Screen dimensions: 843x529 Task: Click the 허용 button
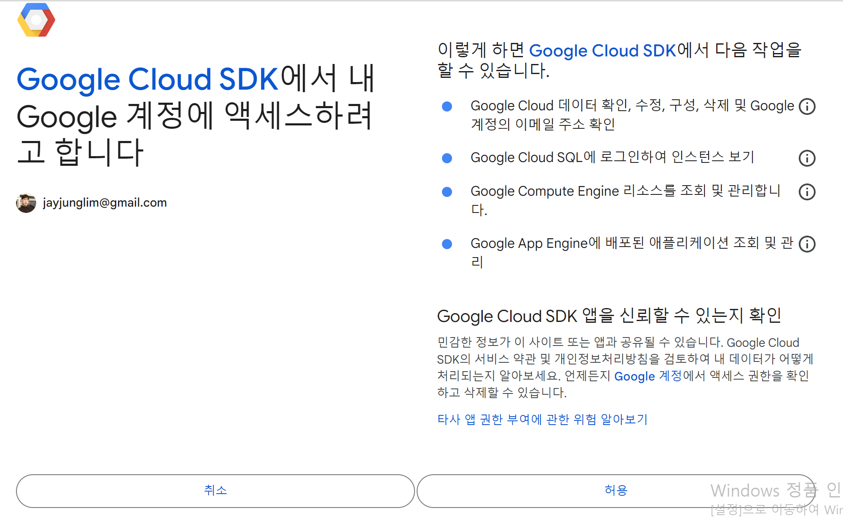click(x=616, y=491)
